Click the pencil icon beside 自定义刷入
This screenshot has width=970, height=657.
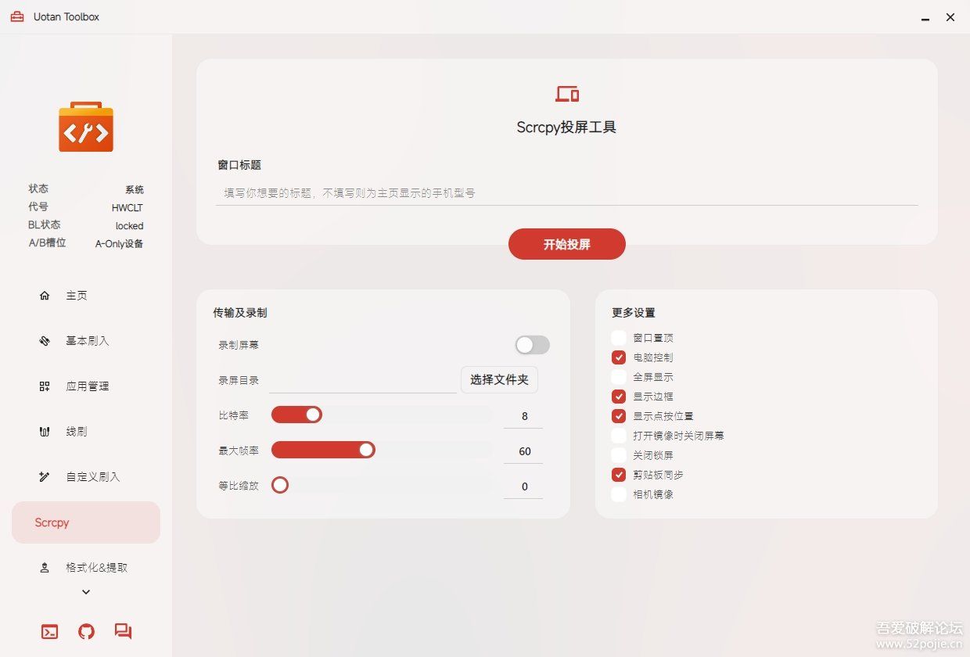click(x=45, y=477)
